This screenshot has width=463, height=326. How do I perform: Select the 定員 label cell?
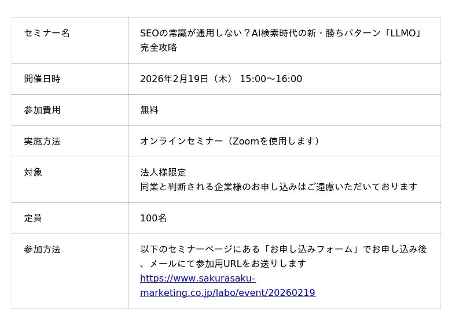click(x=33, y=218)
